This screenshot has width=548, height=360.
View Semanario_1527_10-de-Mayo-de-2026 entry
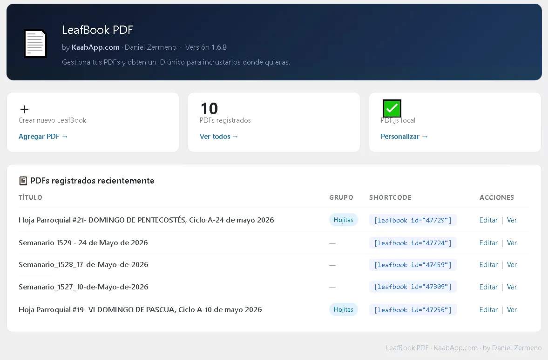512,287
